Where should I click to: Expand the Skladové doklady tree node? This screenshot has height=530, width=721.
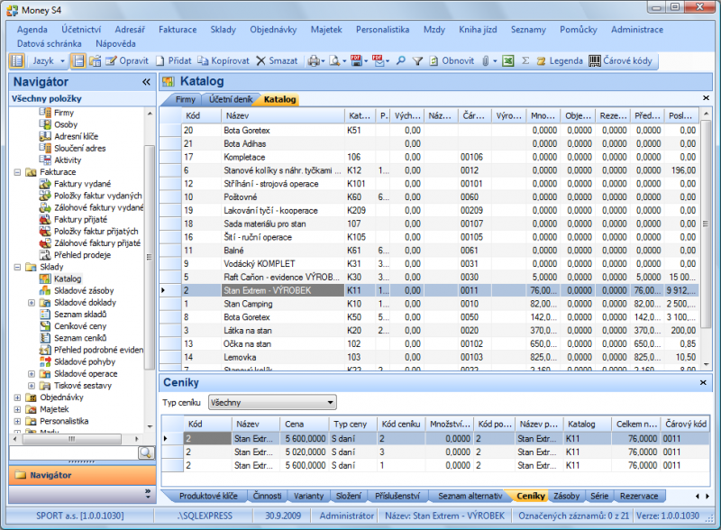click(32, 303)
